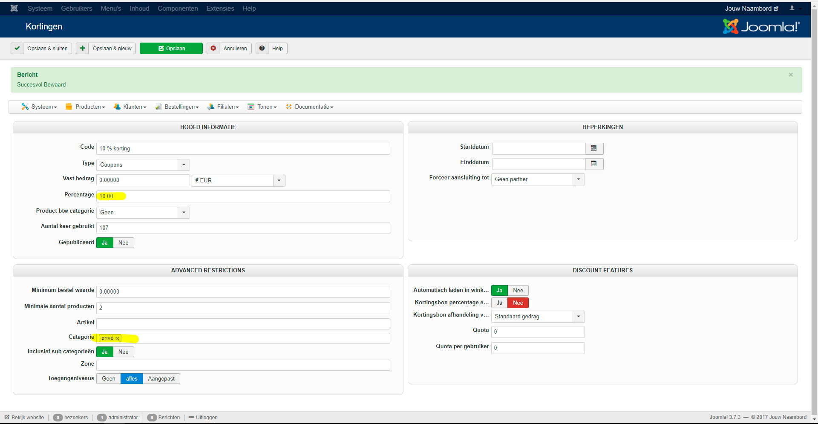Set Kortingsbon percentage option to Nee
This screenshot has width=818, height=424.
coord(518,303)
